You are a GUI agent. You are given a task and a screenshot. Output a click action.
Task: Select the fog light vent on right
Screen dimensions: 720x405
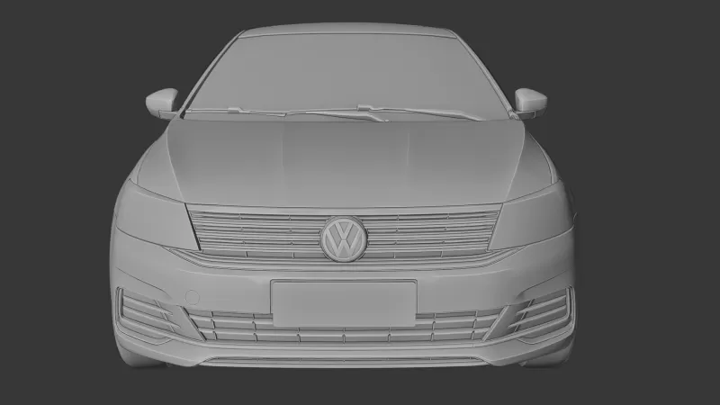coord(544,309)
